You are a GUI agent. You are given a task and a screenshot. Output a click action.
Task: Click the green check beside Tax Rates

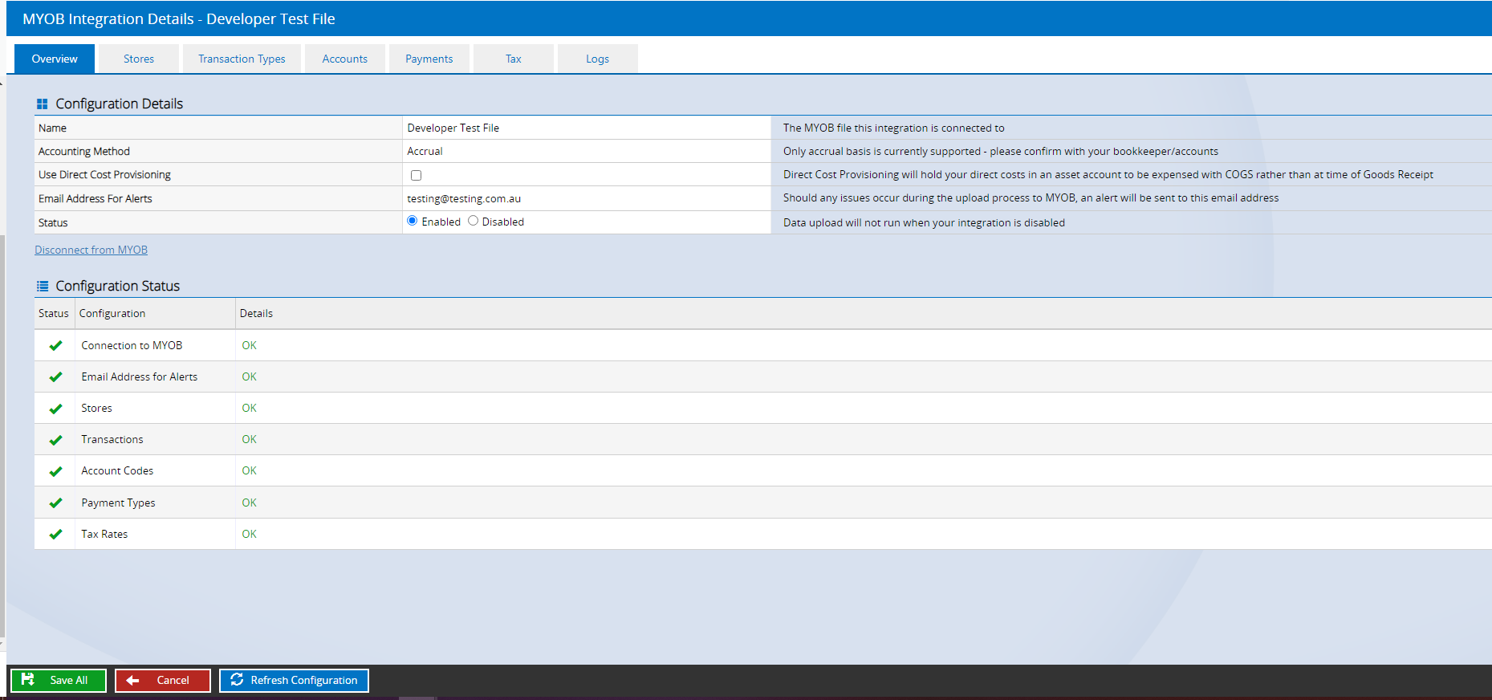click(55, 534)
